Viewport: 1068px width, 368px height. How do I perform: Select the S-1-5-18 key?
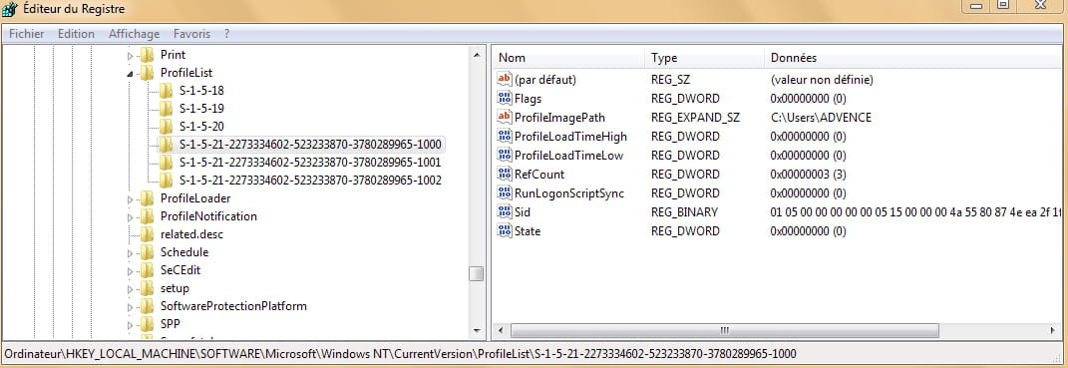pos(201,91)
